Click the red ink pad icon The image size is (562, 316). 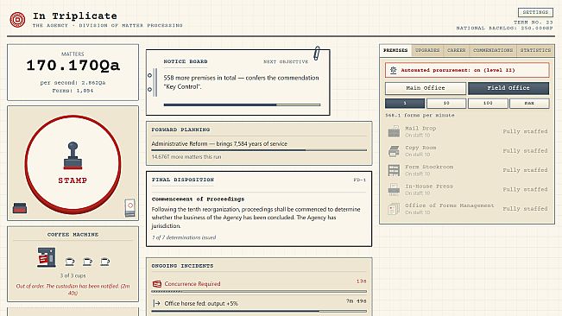point(20,208)
